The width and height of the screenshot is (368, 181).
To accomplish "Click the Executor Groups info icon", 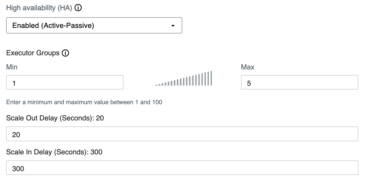I will pos(65,53).
